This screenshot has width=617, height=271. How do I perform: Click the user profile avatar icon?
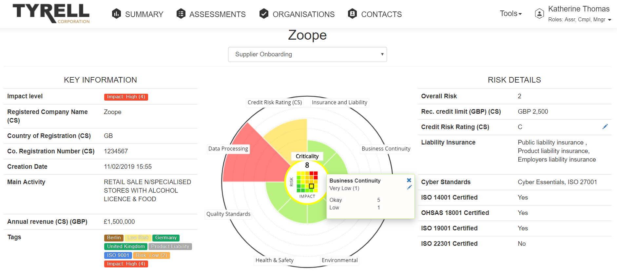tap(539, 14)
